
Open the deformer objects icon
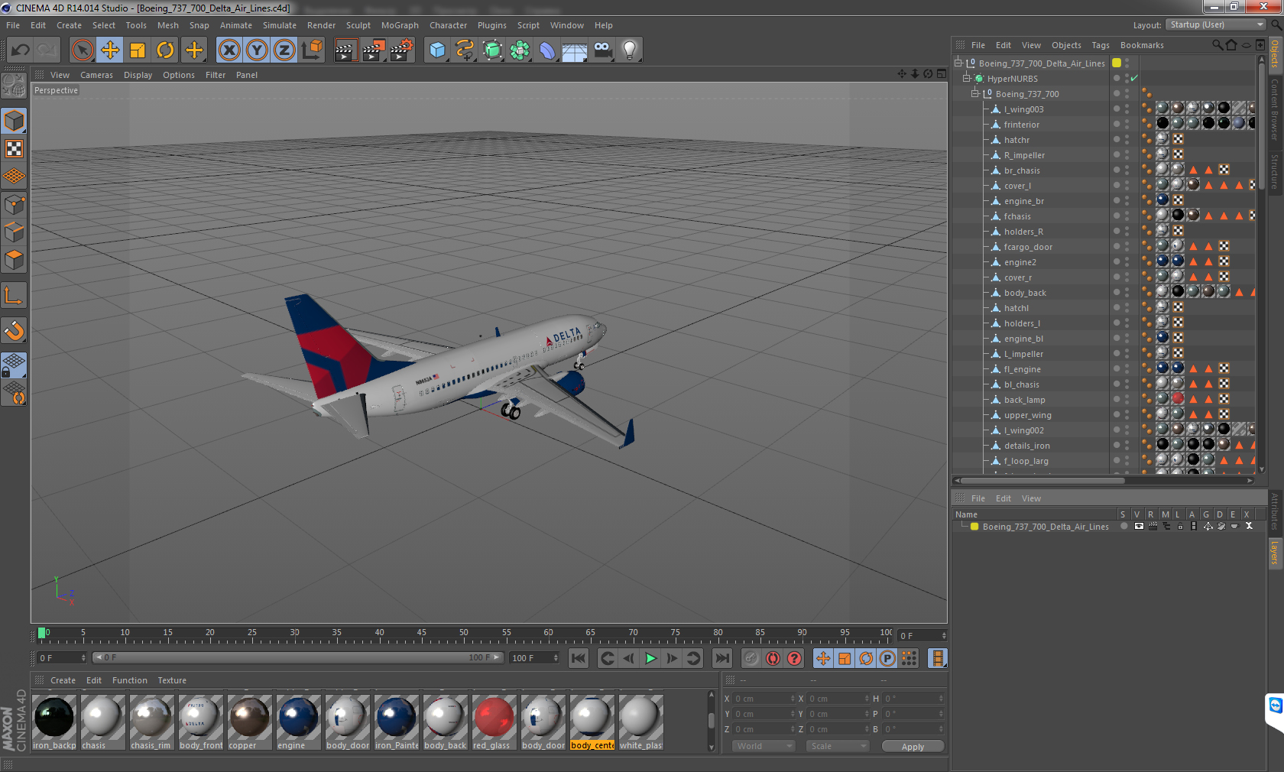pos(547,50)
